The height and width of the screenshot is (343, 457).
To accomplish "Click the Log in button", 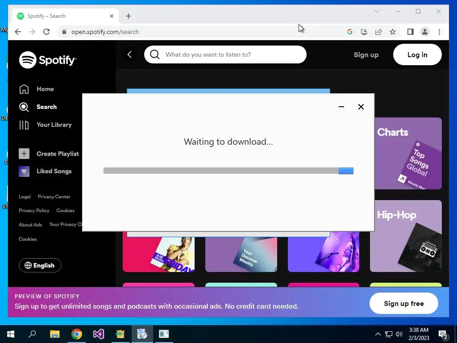I will click(x=417, y=54).
